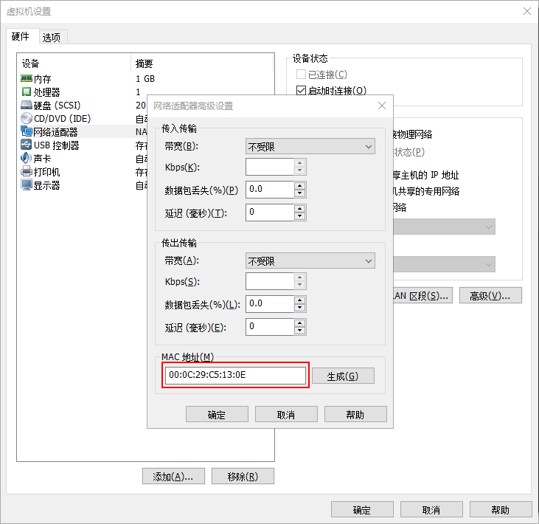Click the 添加(A)... button
539x524 pixels.
coord(173,476)
